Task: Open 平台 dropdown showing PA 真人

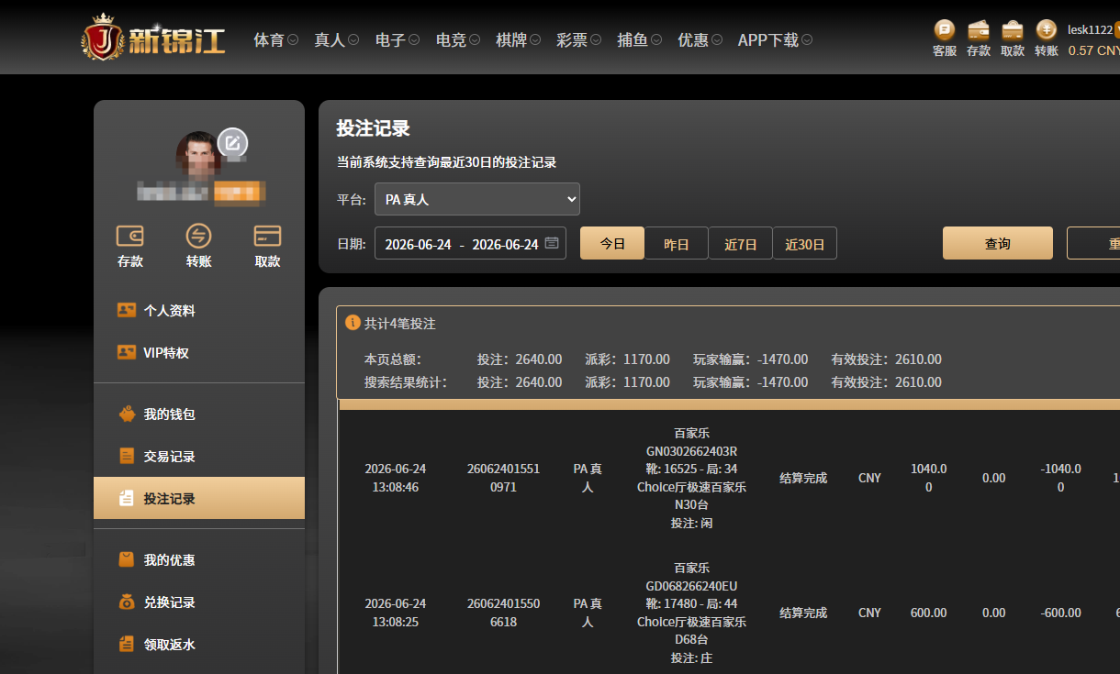Action: [477, 199]
